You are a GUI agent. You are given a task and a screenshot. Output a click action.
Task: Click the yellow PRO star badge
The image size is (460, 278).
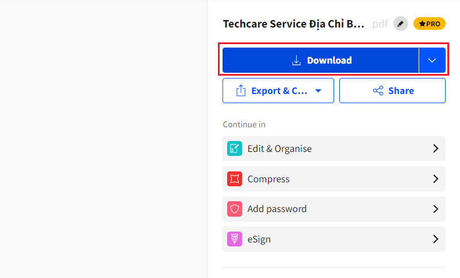tap(430, 24)
